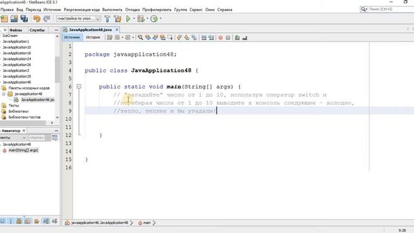Click the Comment lines editor icon
The height and width of the screenshot is (233, 414).
[237, 38]
